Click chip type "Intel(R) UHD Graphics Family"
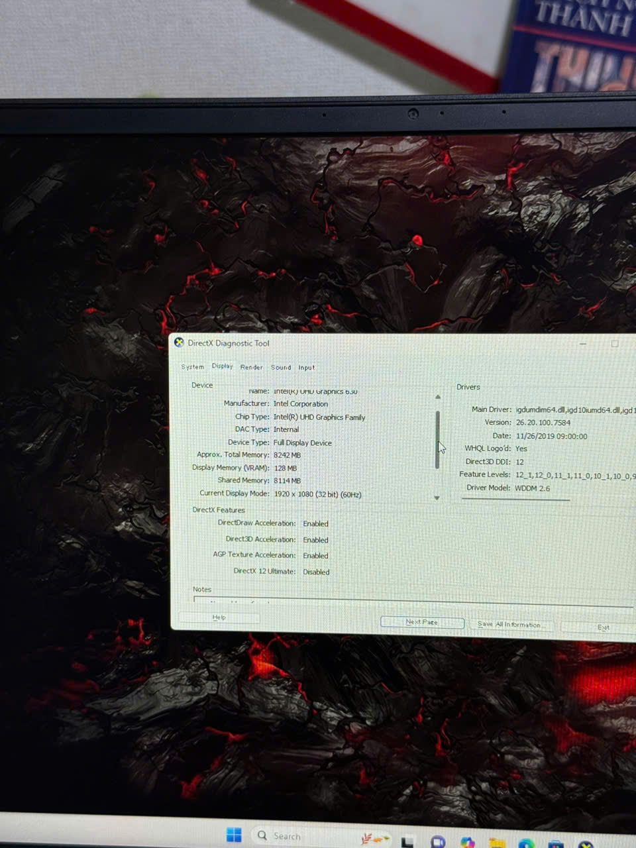 pyautogui.click(x=319, y=417)
